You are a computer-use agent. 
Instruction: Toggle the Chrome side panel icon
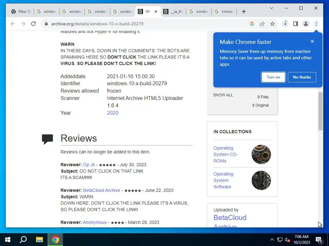click(296, 24)
